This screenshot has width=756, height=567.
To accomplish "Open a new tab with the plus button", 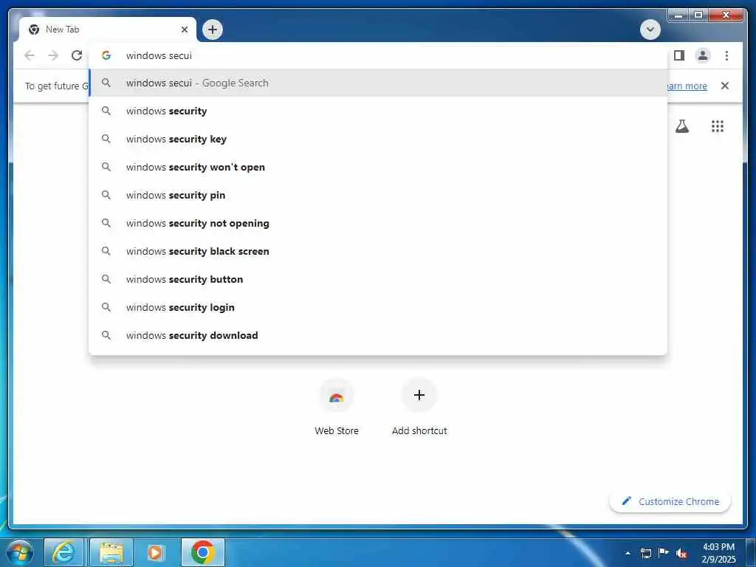I will pos(212,30).
